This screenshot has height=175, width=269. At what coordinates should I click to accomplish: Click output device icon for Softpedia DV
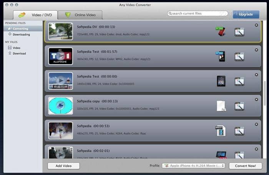[x=220, y=31]
